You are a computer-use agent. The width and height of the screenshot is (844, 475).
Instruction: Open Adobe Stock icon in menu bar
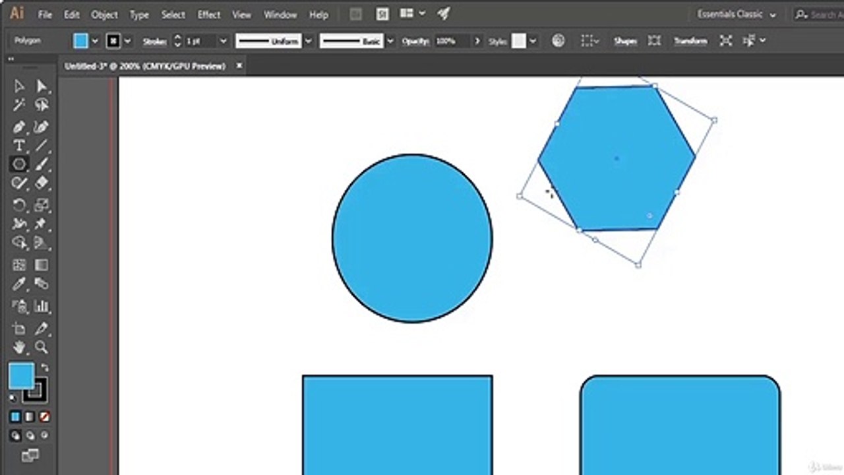pyautogui.click(x=382, y=14)
